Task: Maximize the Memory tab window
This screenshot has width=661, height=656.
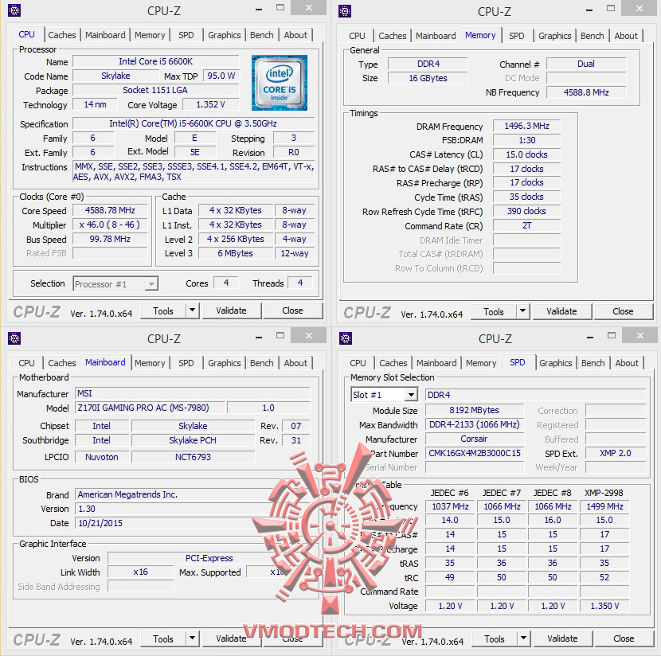Action: point(610,9)
